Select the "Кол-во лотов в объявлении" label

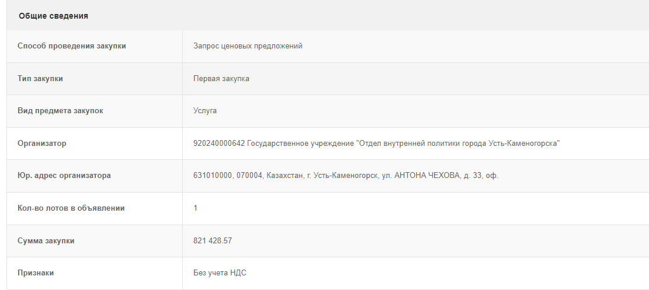coord(71,208)
